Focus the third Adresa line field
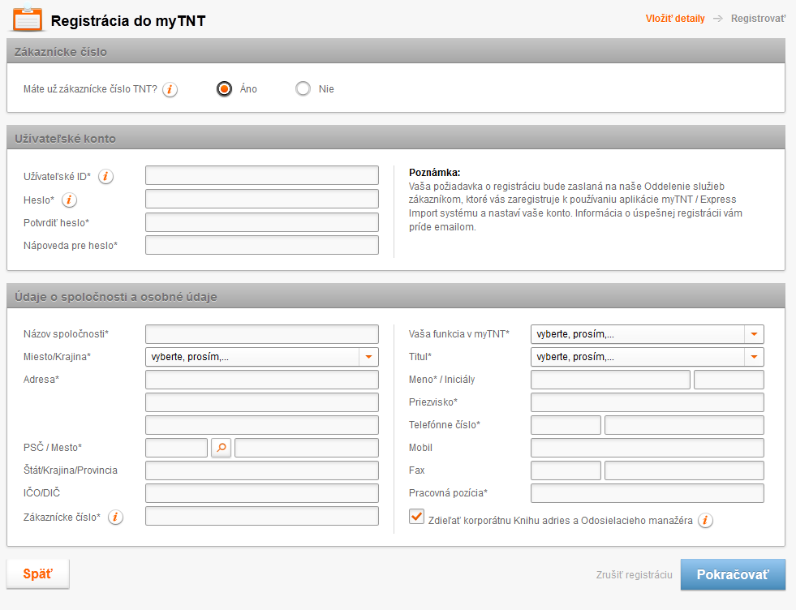 (262, 425)
